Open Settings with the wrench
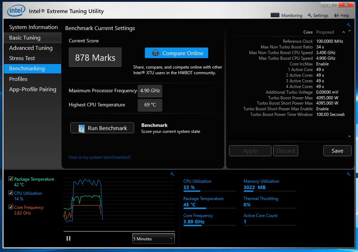Image resolution: width=358 pixels, height=252 pixels. (x=318, y=15)
